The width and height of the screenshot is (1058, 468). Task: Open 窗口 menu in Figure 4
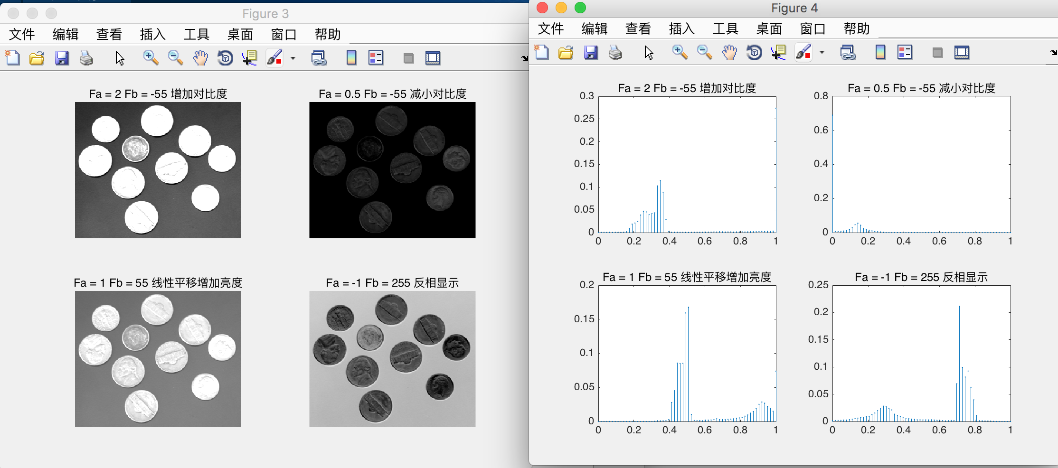click(x=813, y=28)
